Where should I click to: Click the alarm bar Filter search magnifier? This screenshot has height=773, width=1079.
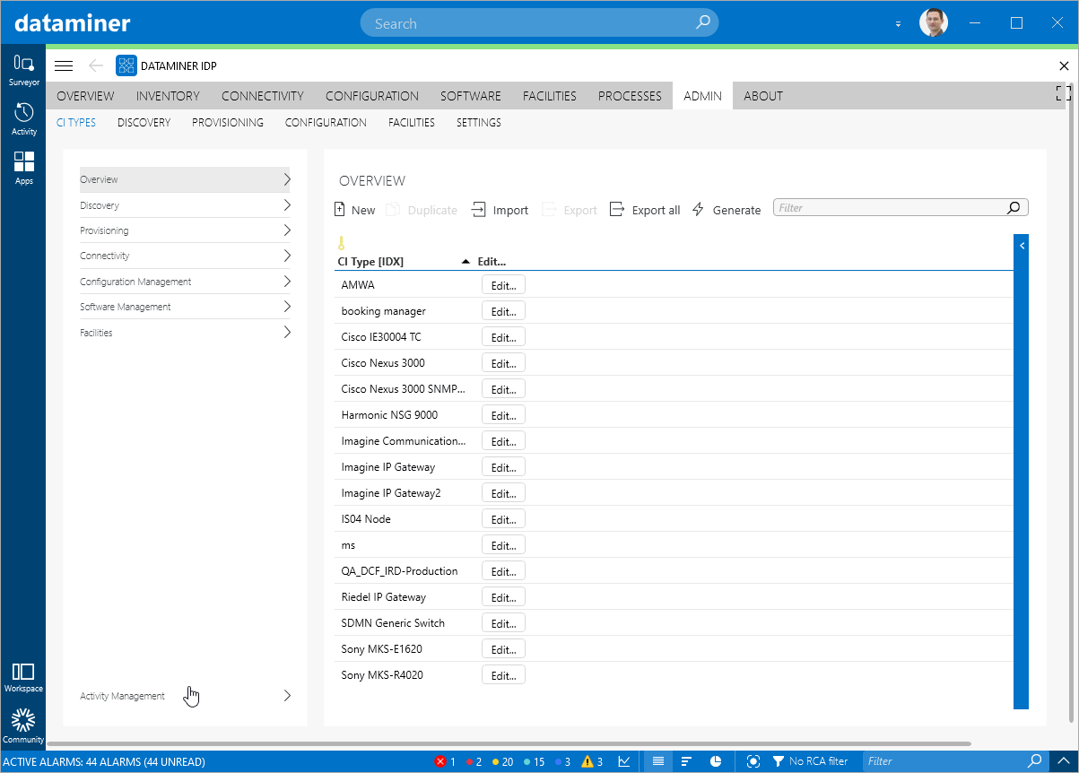pyautogui.click(x=1034, y=761)
